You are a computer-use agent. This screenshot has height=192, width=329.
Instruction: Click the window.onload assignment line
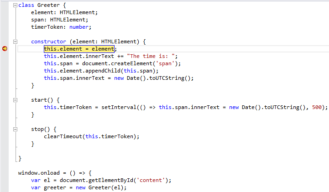pos(55,173)
